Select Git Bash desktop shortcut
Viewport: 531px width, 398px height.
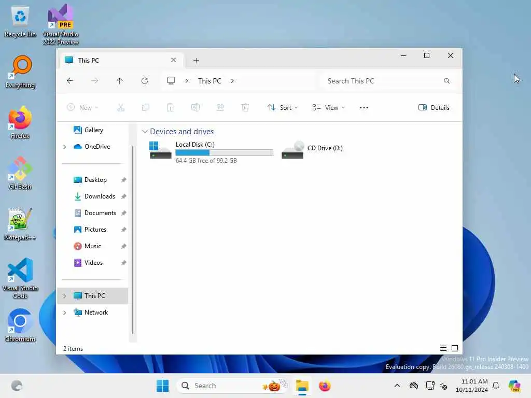click(20, 173)
